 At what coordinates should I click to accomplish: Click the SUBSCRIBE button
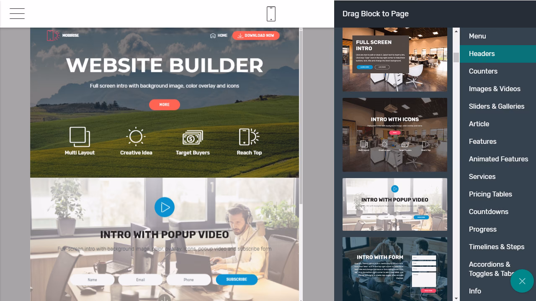236,280
